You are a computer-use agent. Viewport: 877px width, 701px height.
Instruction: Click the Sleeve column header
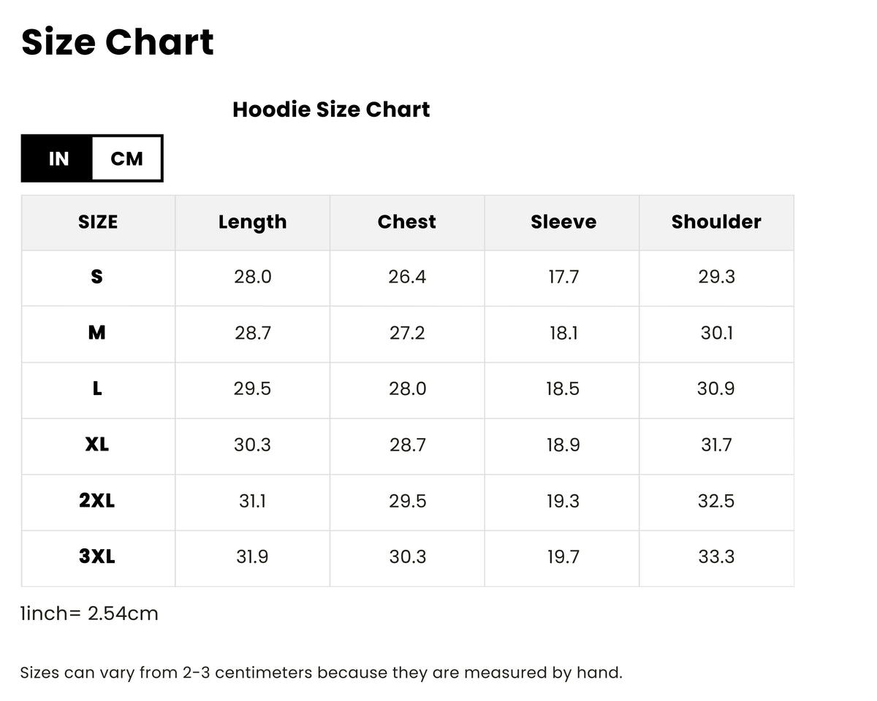[563, 222]
